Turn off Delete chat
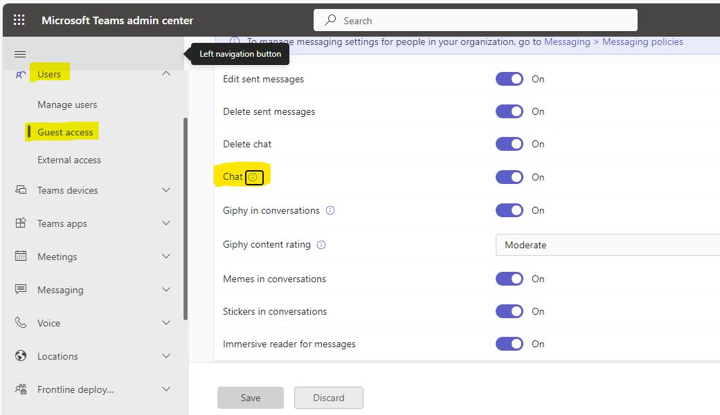The width and height of the screenshot is (720, 415). point(510,144)
